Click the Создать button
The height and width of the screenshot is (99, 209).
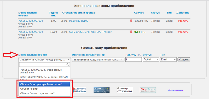(x=184, y=60)
